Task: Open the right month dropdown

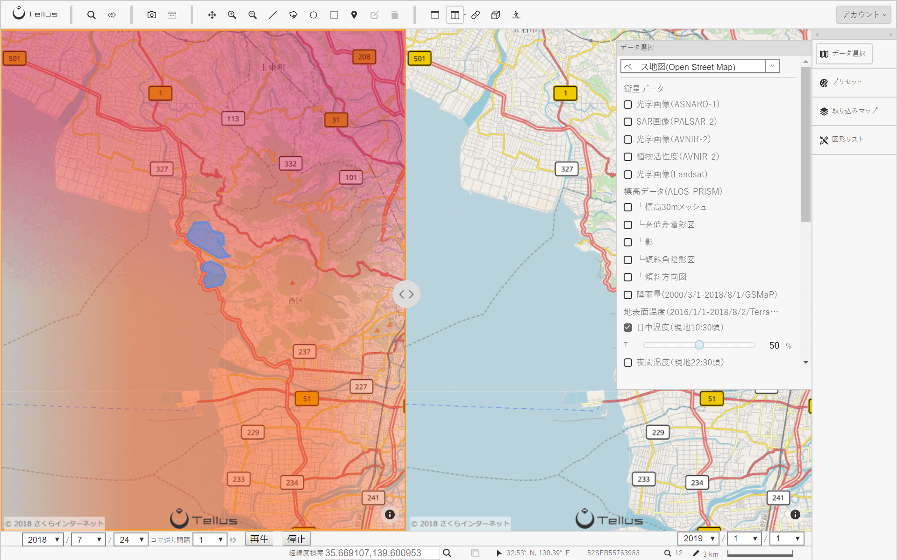Action: tap(744, 539)
